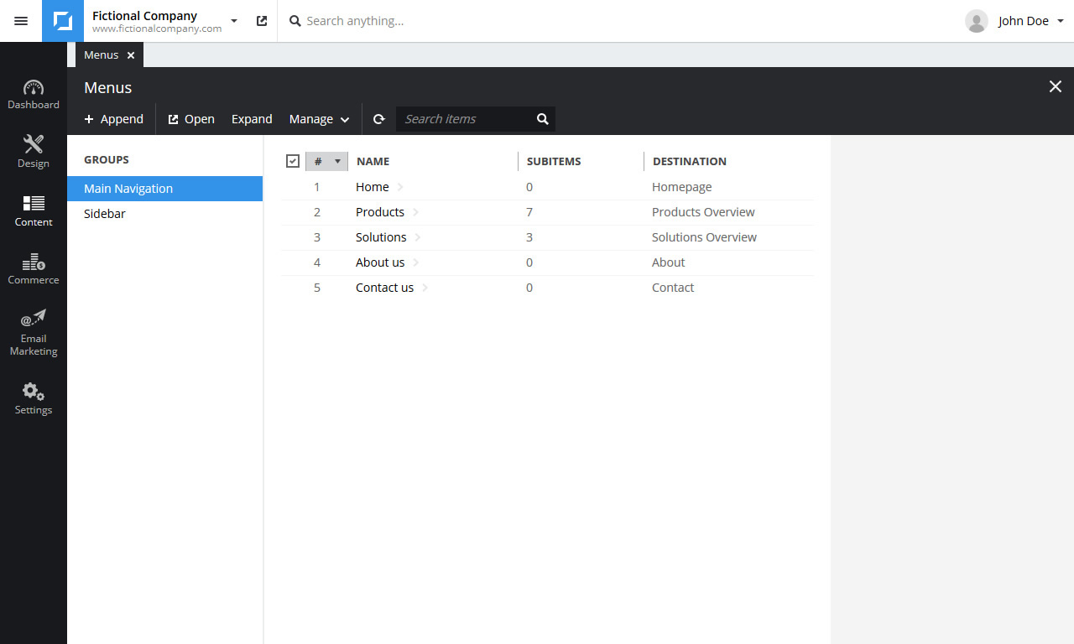
Task: Open the Commerce section
Action: coord(34,269)
